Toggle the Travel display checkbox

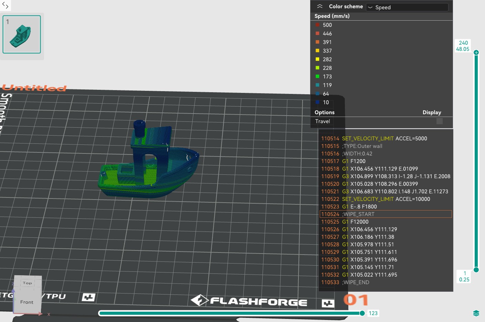coord(439,121)
